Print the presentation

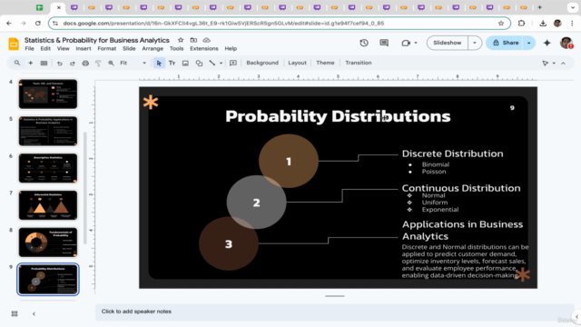[85, 63]
